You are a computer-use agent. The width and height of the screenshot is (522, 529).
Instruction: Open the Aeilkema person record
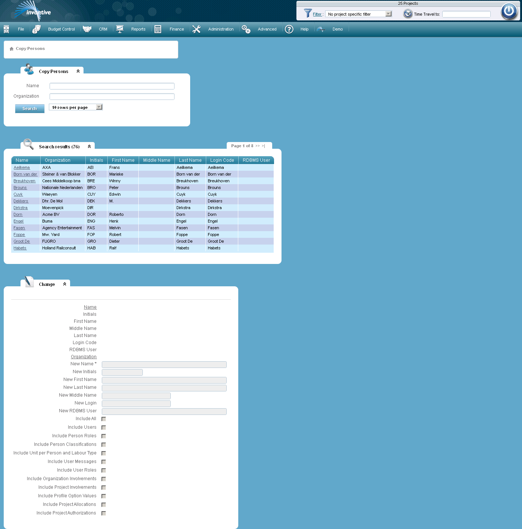click(23, 167)
